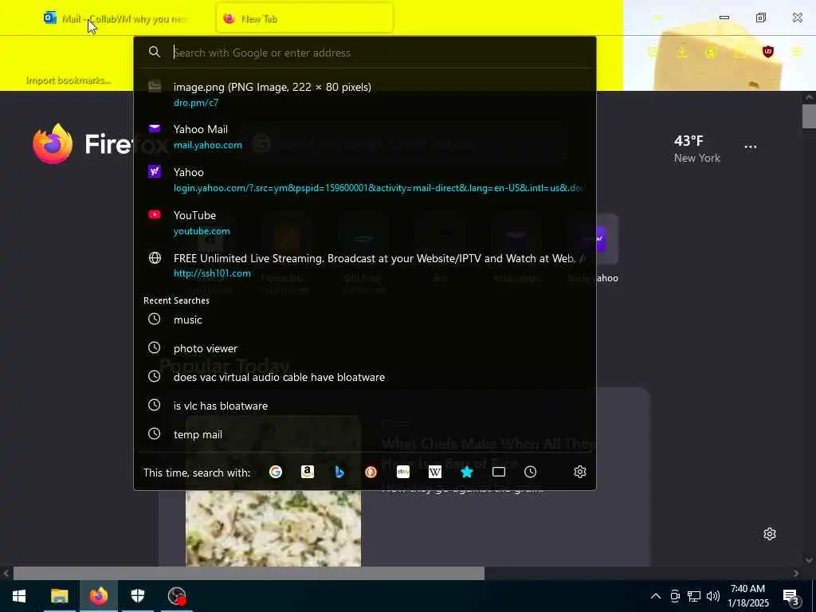
Task: Click the Firefox logo on New Tab page
Action: point(53,143)
